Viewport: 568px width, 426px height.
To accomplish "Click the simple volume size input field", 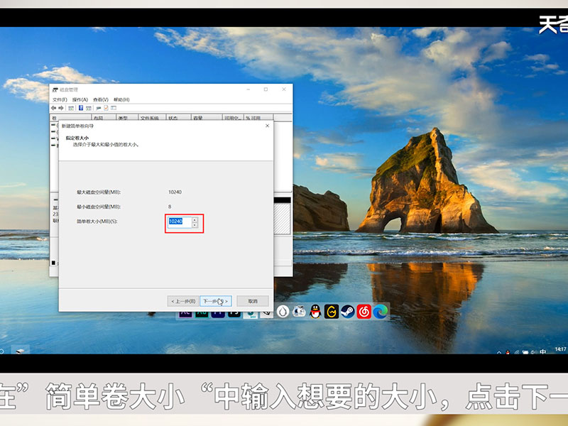I will pyautogui.click(x=180, y=222).
